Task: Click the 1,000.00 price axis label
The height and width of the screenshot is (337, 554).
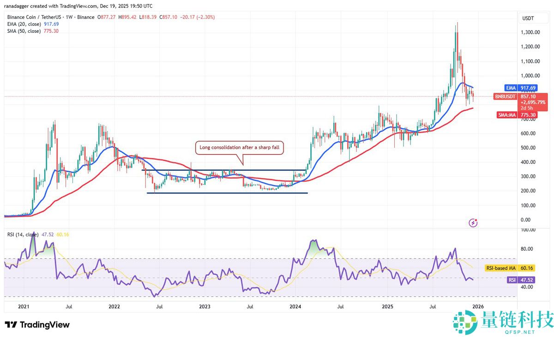Action: pos(531,76)
